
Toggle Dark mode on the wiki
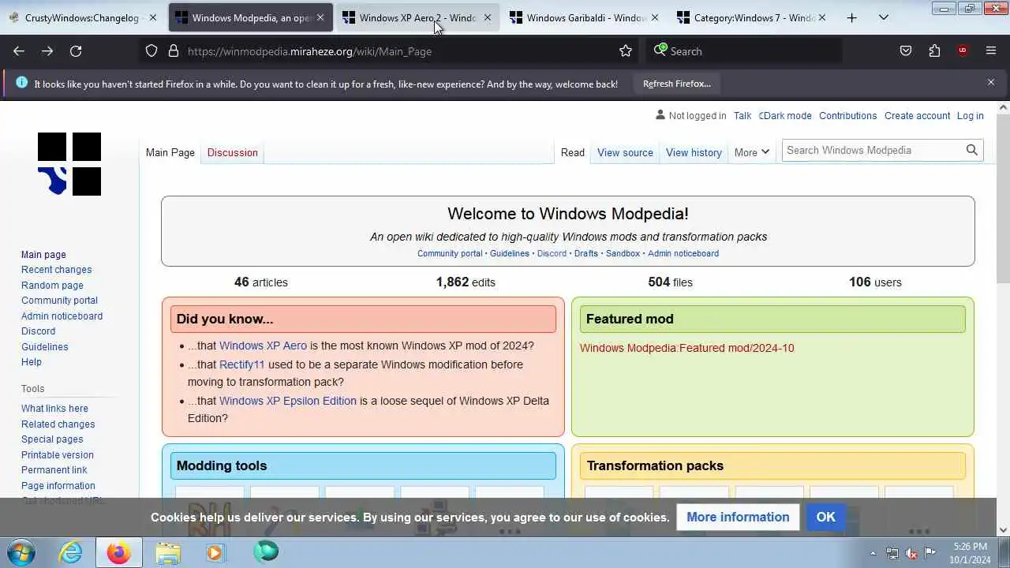(785, 115)
